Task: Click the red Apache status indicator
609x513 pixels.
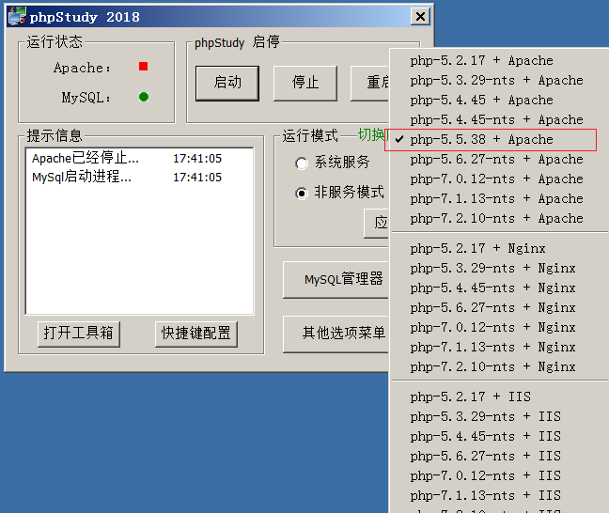Action: (x=143, y=67)
